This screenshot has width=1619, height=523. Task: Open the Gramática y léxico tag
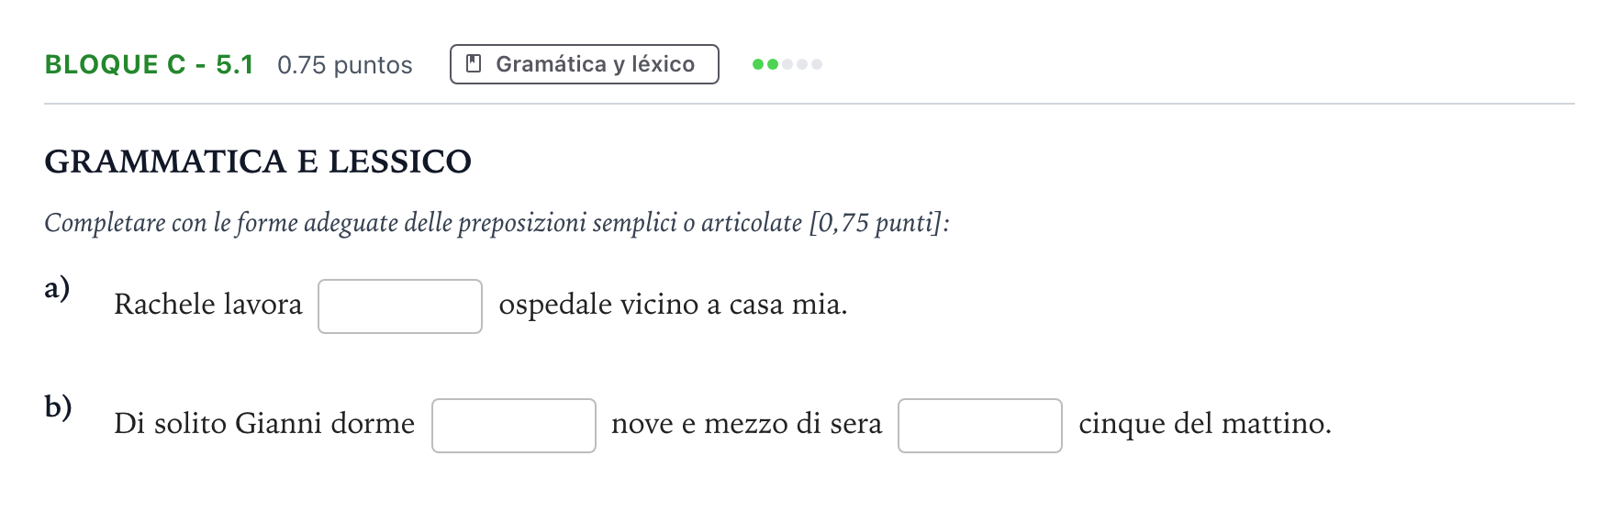click(585, 64)
